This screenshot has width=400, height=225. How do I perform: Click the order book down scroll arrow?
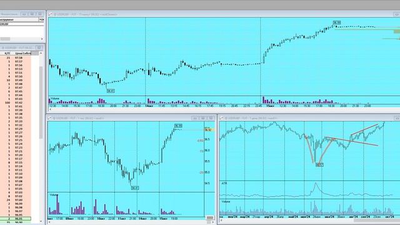click(41, 221)
